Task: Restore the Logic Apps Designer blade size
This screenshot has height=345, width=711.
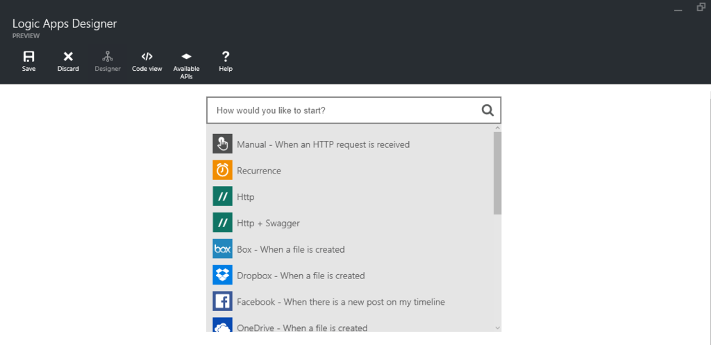Action: point(701,7)
